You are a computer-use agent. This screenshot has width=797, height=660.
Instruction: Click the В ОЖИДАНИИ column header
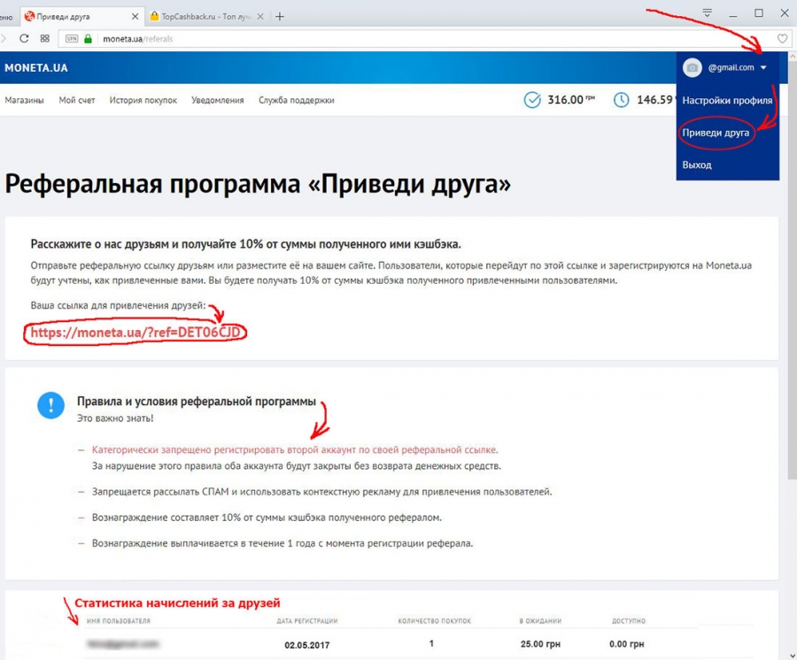[x=540, y=621]
